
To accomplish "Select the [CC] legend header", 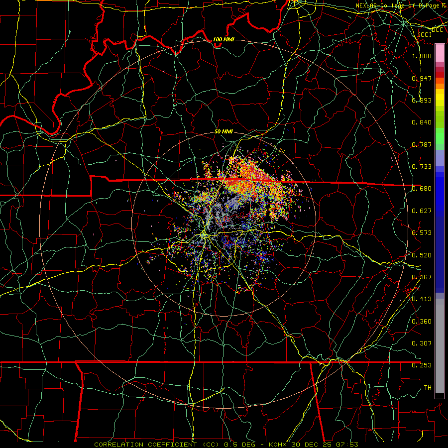I will tap(425, 34).
